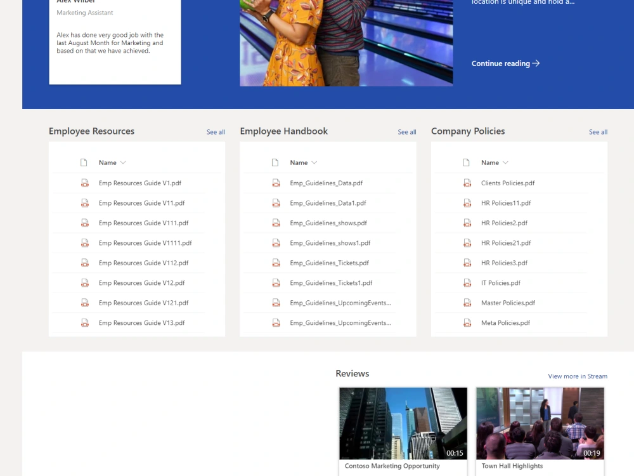Viewport: 634px width, 476px height.
Task: Click PDF icon of Emp Resources Guide V1111.pdf
Action: [84, 243]
